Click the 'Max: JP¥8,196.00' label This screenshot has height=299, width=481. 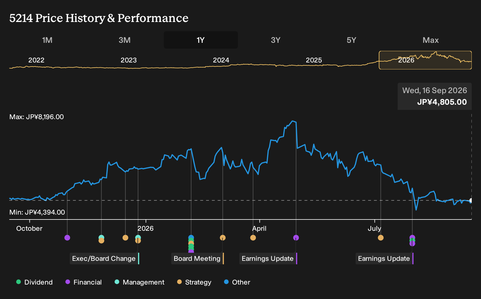pyautogui.click(x=36, y=117)
